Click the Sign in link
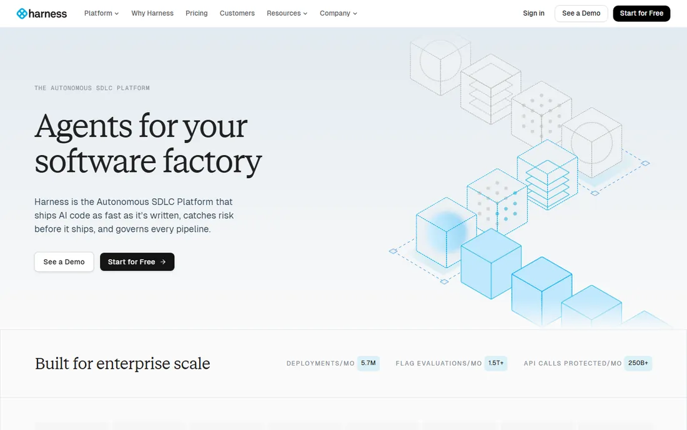The image size is (687, 430). click(533, 13)
